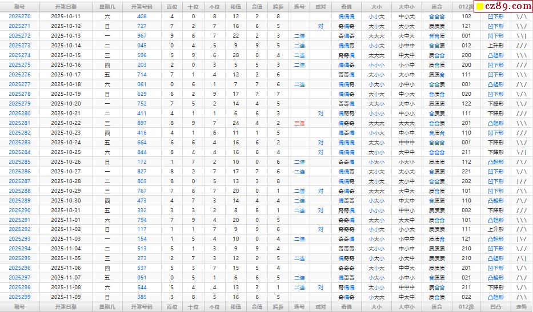Click 上升形 in the 2025273 row

tap(496, 46)
